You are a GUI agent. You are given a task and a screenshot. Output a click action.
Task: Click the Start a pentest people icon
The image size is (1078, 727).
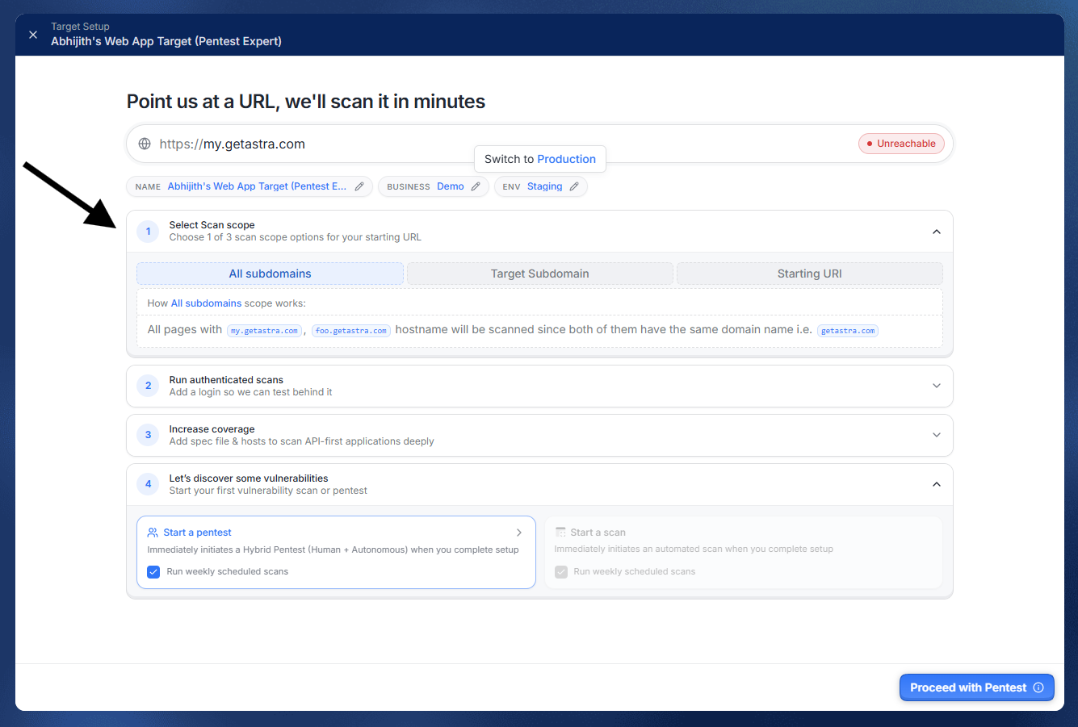point(153,533)
